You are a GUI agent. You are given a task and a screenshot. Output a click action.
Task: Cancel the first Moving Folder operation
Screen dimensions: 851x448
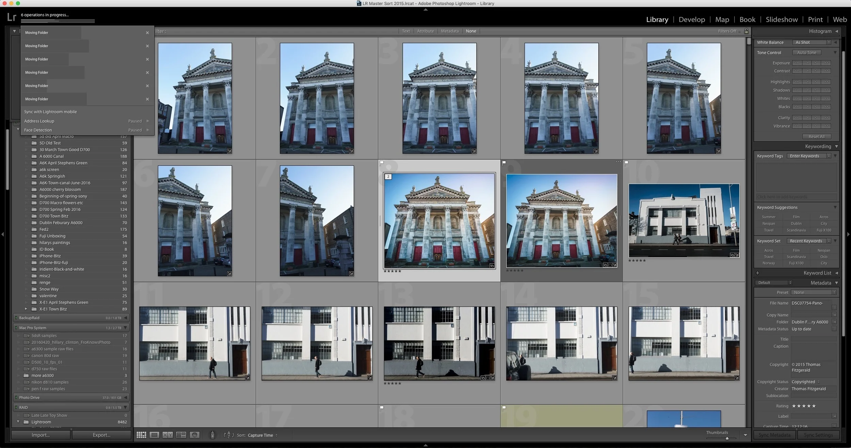point(147,33)
